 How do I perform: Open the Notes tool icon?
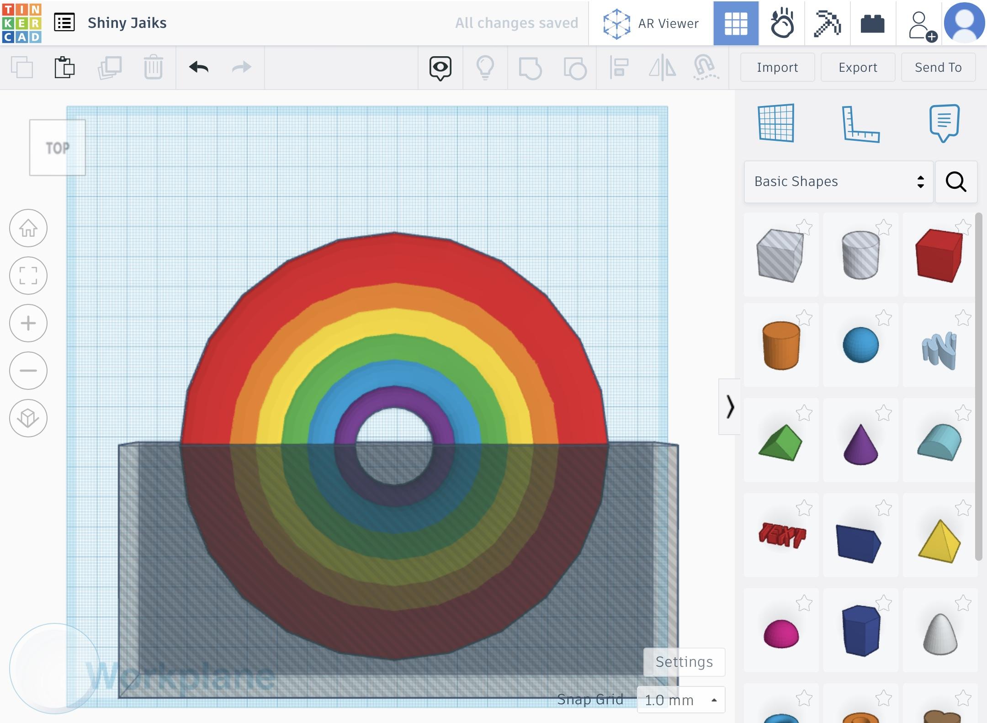(x=944, y=123)
